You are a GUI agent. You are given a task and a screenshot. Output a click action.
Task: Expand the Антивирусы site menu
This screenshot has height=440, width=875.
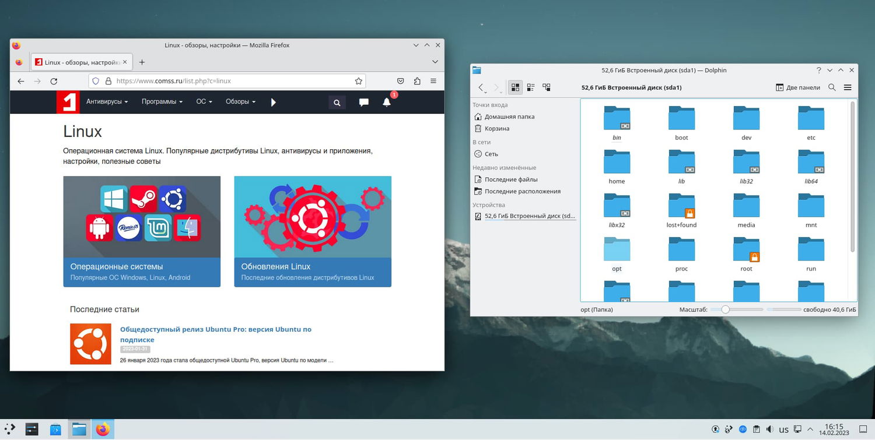pyautogui.click(x=107, y=101)
